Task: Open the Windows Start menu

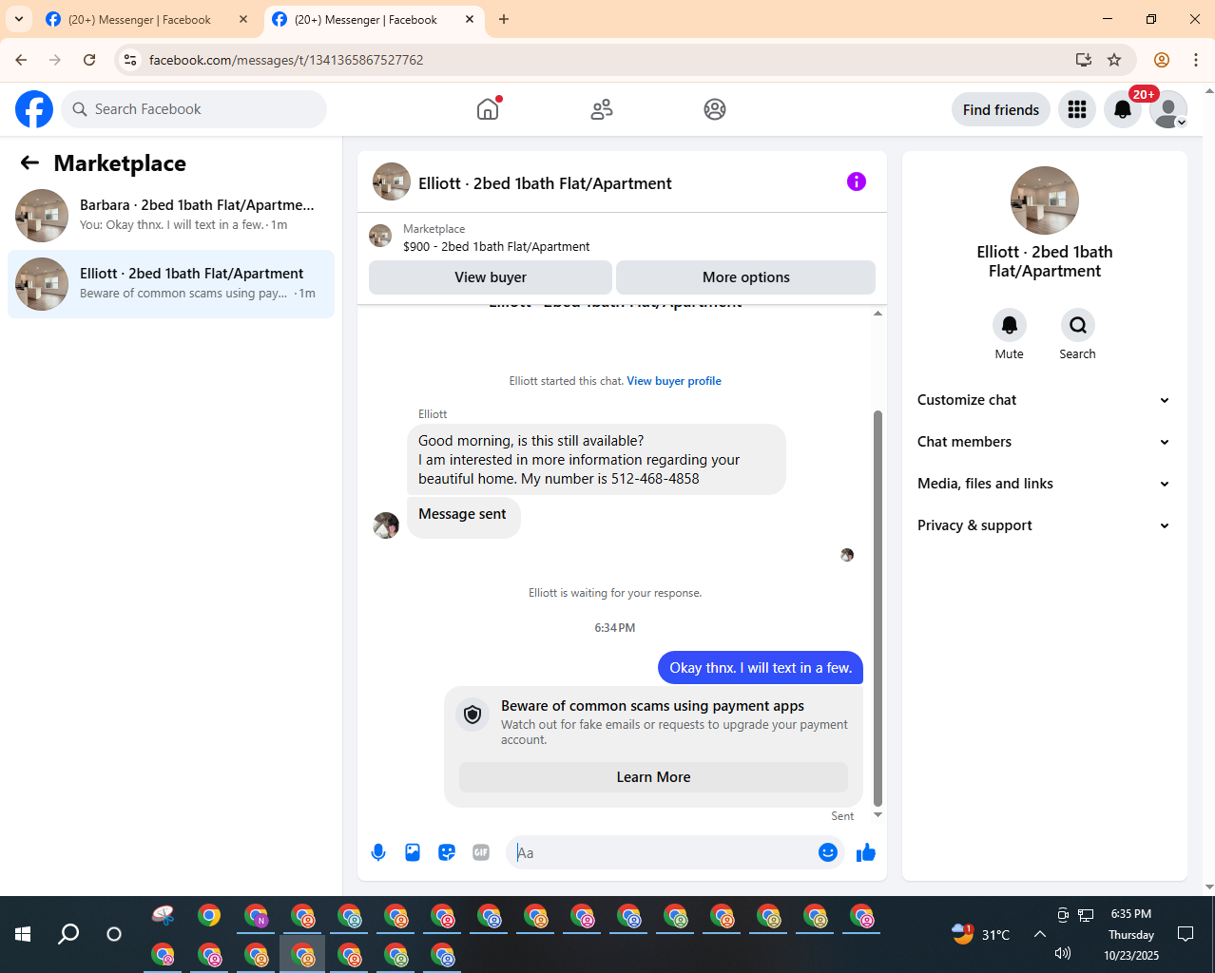Action: coord(23,934)
